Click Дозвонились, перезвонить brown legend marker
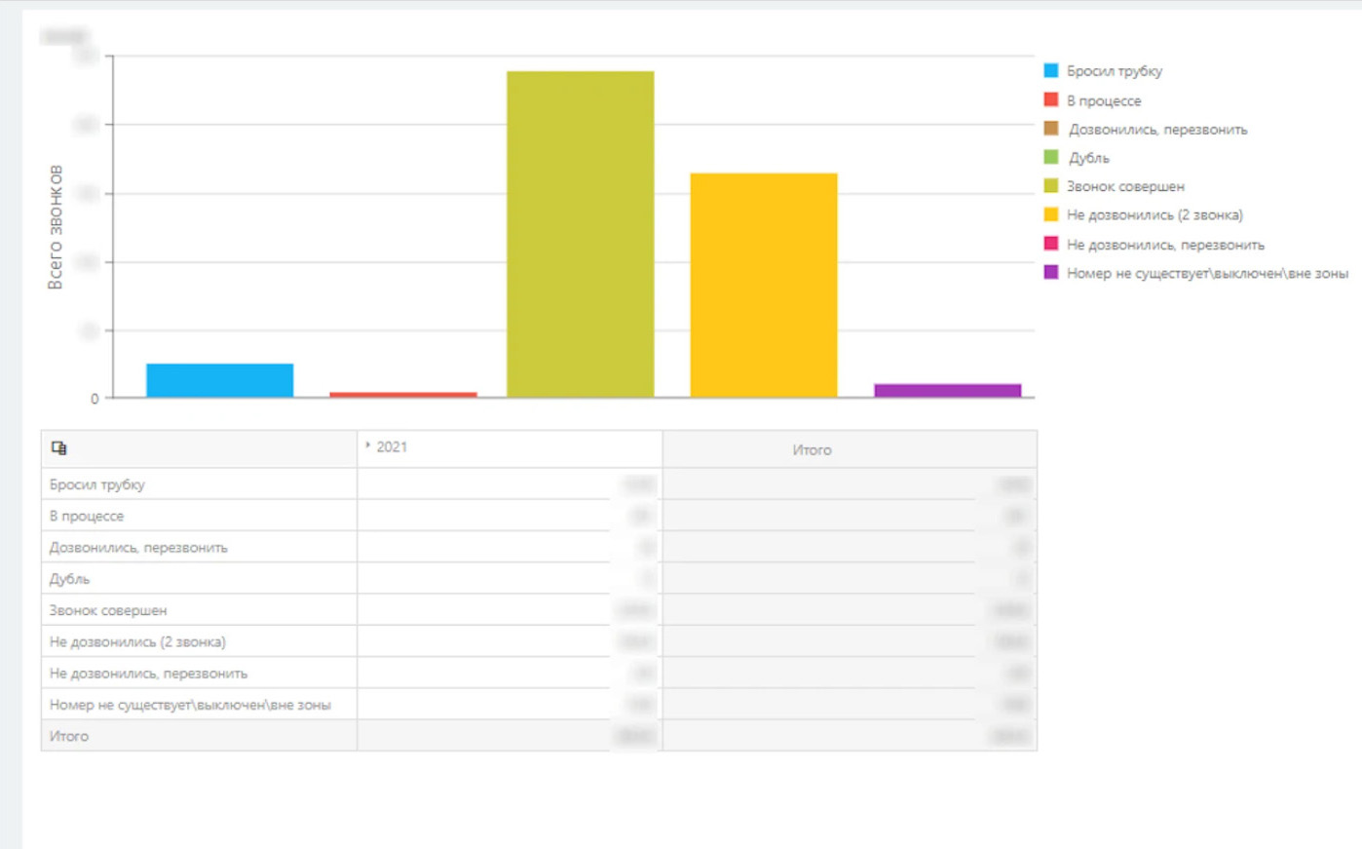This screenshot has height=849, width=1362. (x=1050, y=128)
